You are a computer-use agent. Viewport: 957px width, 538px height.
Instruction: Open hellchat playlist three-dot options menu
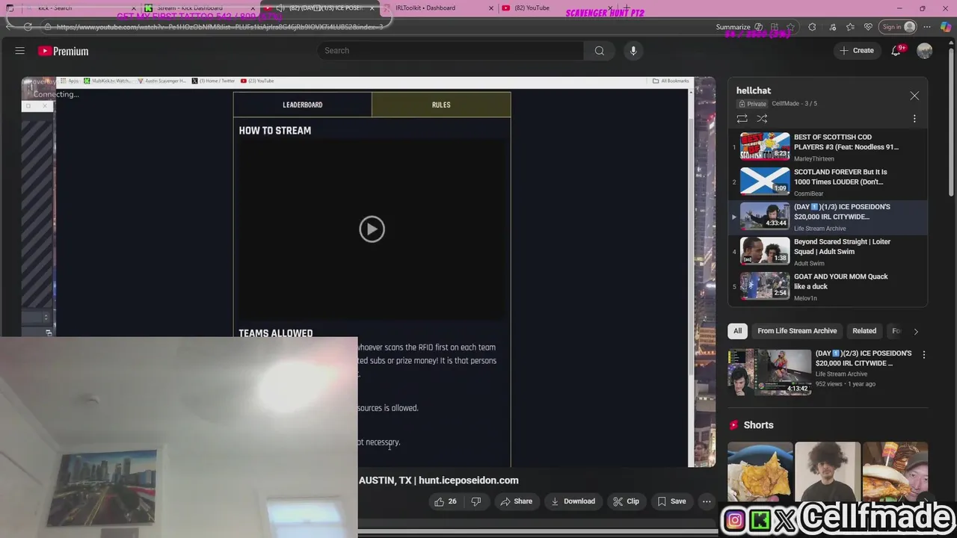pyautogui.click(x=914, y=119)
